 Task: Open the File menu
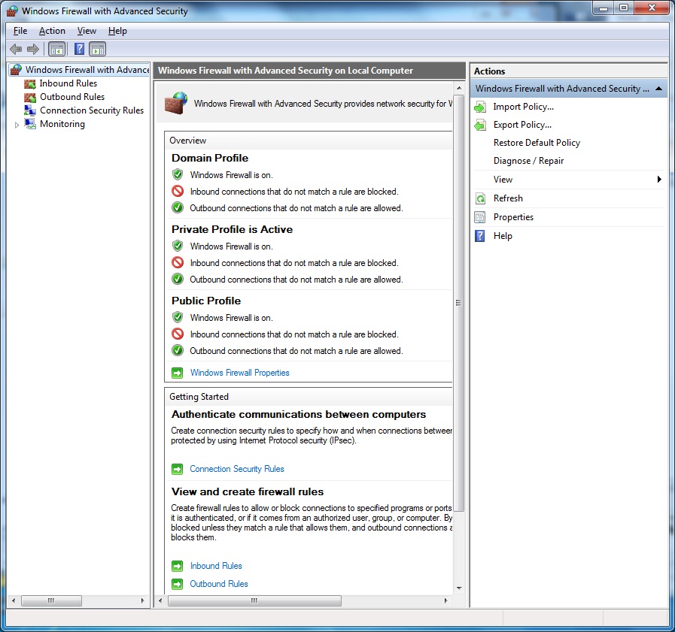coord(20,31)
